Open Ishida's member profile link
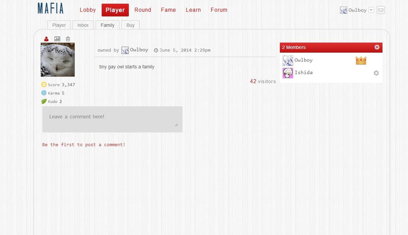408x235 pixels. (304, 73)
